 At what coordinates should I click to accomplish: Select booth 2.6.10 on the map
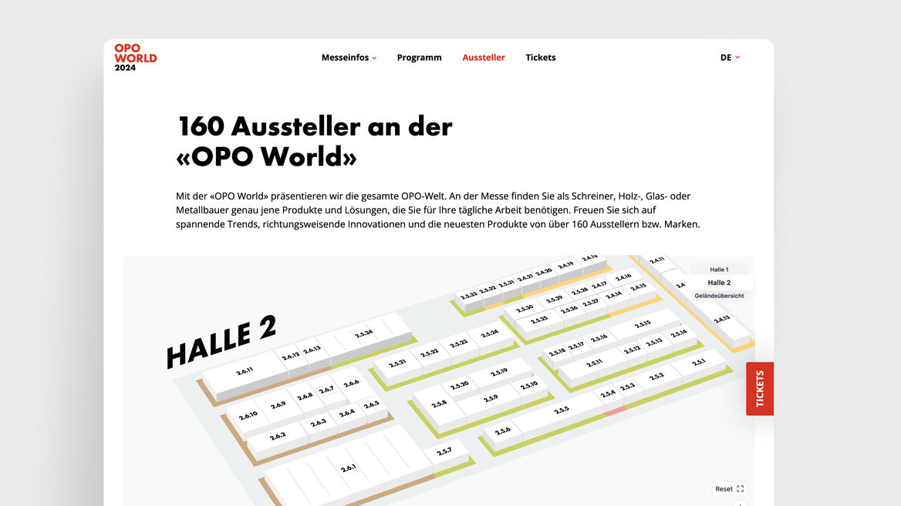coord(248,415)
